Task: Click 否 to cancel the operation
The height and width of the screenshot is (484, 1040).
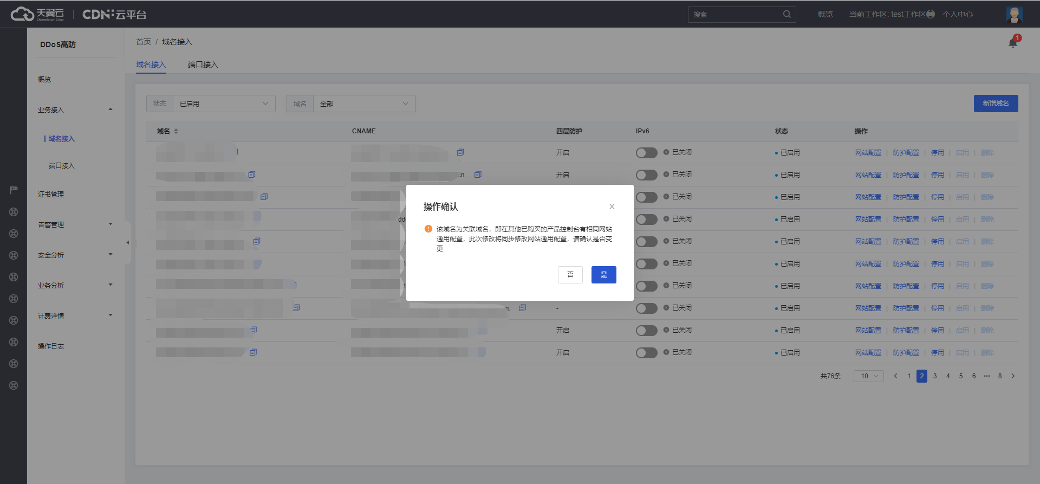Action: click(570, 275)
